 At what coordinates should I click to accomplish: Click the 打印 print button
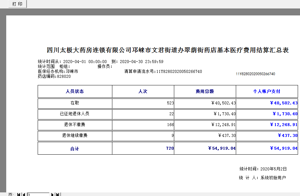(x=17, y=4)
